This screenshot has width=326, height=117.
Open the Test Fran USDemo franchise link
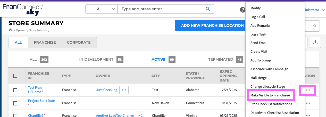pos(35,90)
